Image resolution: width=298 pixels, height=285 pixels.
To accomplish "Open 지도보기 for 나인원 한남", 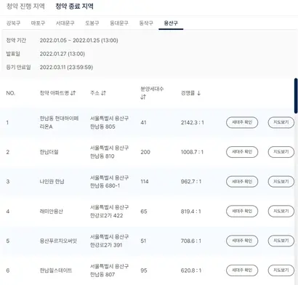I will coord(281,182).
